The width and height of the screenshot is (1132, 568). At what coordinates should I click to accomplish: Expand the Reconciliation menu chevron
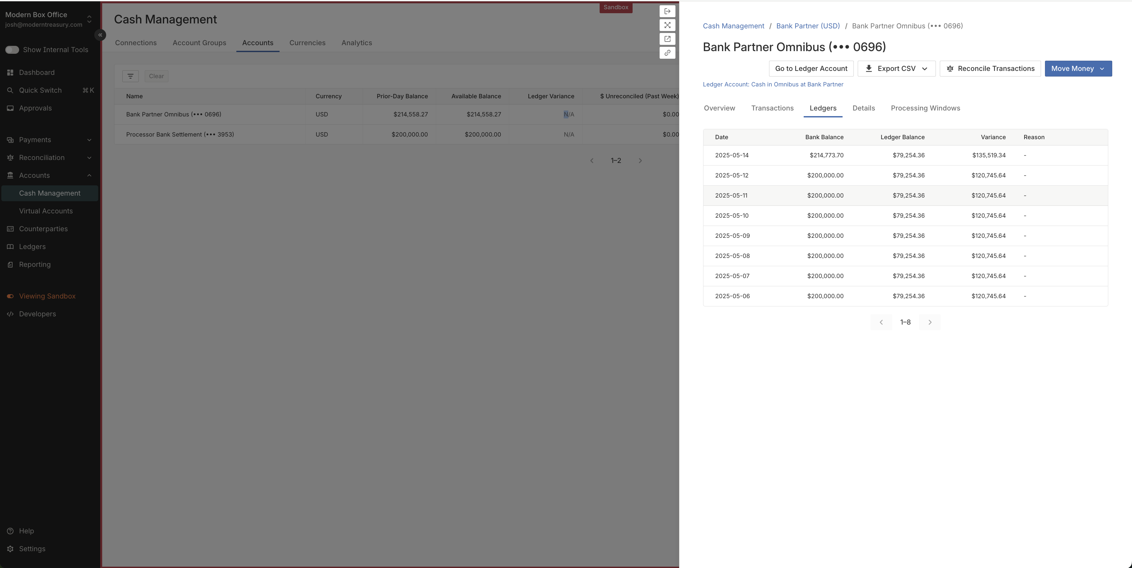point(89,158)
